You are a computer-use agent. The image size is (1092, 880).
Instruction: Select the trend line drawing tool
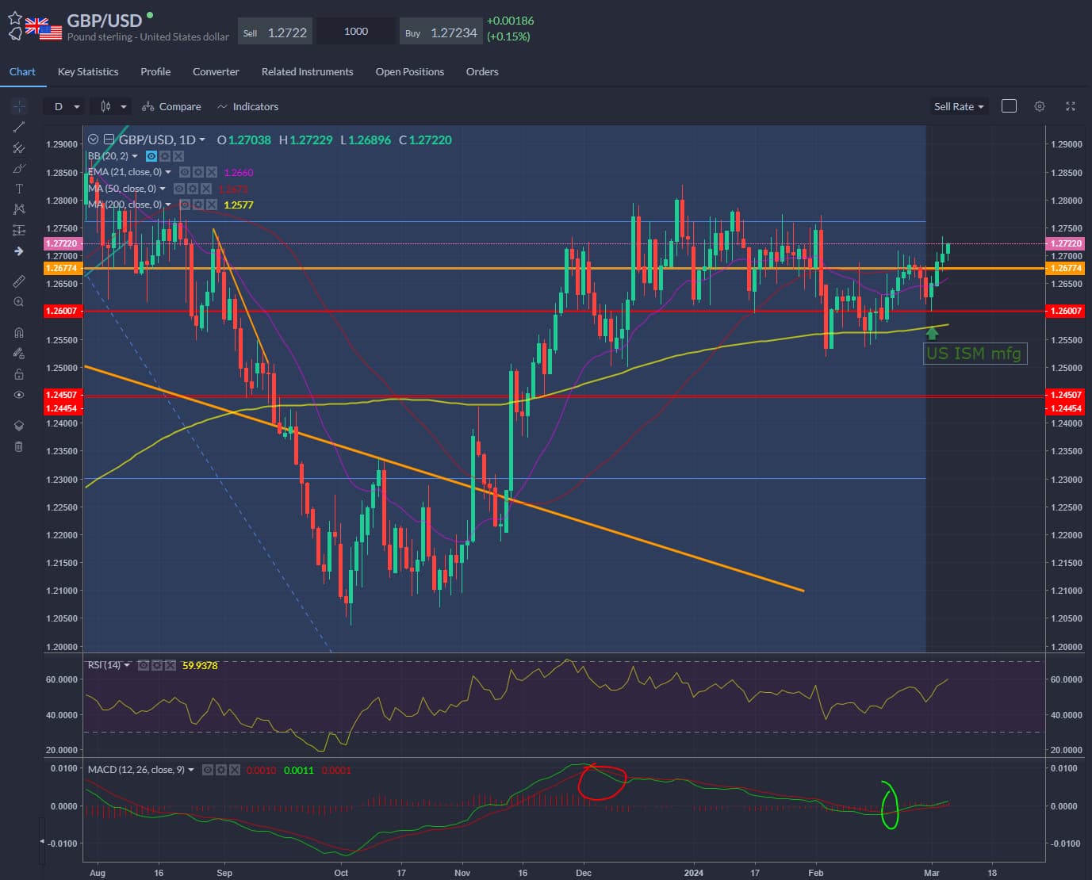(x=19, y=127)
